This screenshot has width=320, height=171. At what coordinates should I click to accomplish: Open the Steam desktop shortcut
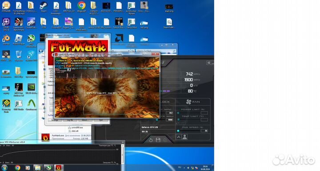coord(44,7)
